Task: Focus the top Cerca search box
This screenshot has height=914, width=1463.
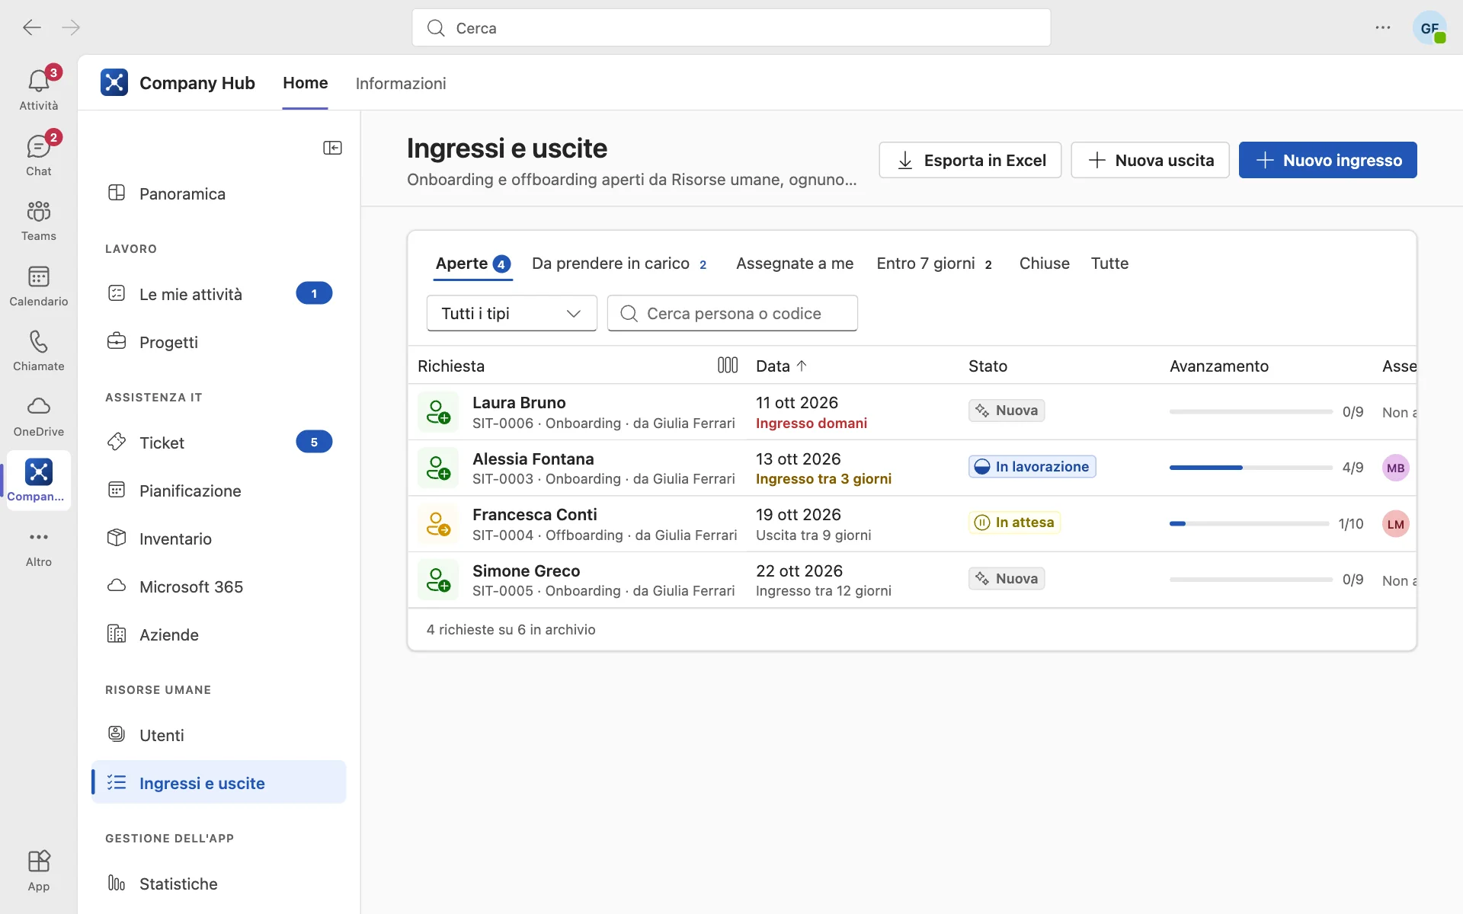Action: pos(731,28)
